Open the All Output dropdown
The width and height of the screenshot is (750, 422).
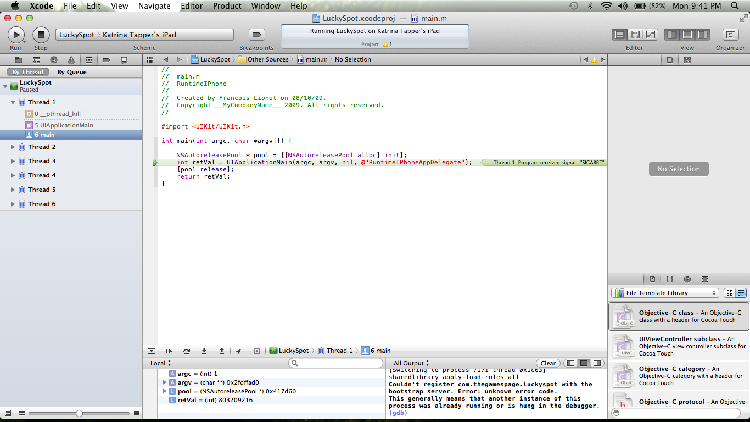411,363
